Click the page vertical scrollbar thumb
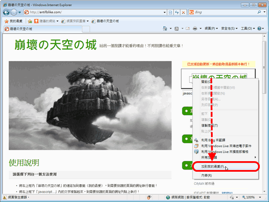This screenshot has width=269, height=202. tap(264, 67)
